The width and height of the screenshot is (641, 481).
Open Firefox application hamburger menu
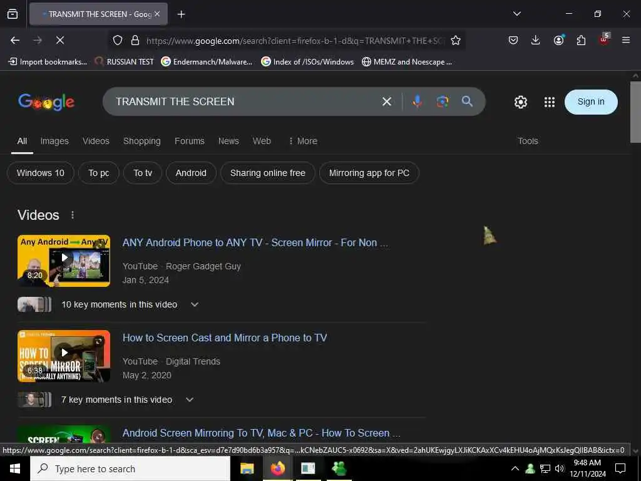pos(625,40)
